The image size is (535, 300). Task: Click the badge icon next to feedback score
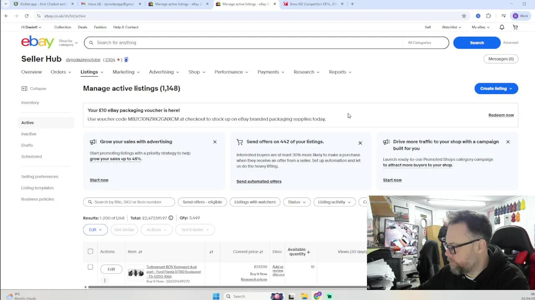pos(126,60)
